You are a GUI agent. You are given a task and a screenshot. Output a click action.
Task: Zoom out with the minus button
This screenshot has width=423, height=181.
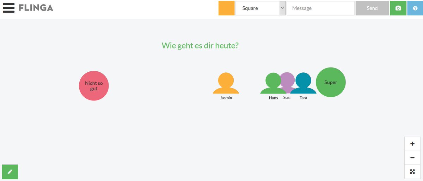pyautogui.click(x=412, y=158)
